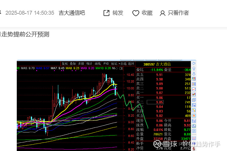The height and width of the screenshot is (151, 227).
Task: Open the 统计 statistics toolbar item
Action: [89, 64]
